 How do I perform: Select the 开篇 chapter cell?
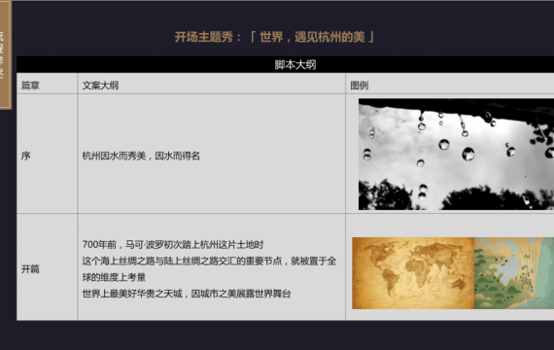(47, 267)
